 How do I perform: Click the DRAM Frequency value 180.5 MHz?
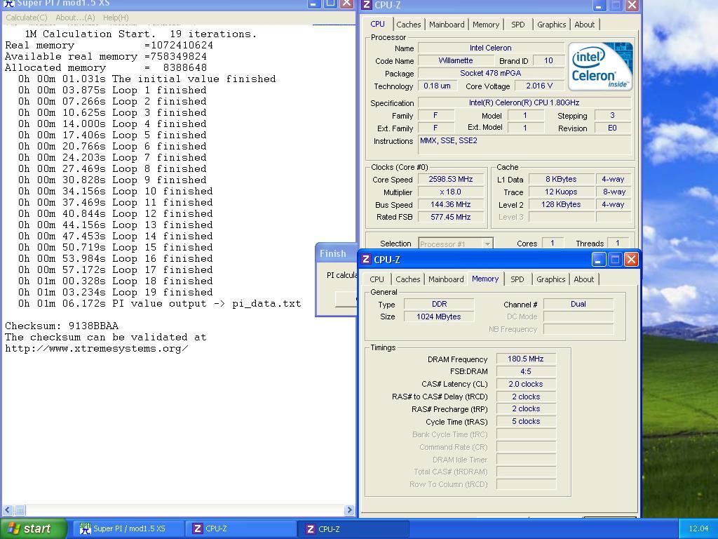pos(526,359)
